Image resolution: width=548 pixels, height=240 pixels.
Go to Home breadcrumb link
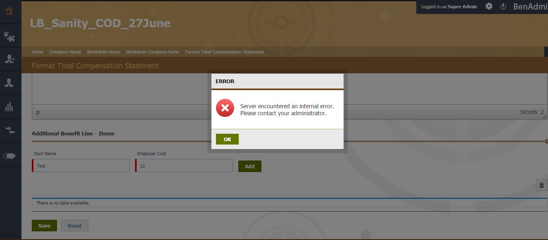pyautogui.click(x=38, y=52)
